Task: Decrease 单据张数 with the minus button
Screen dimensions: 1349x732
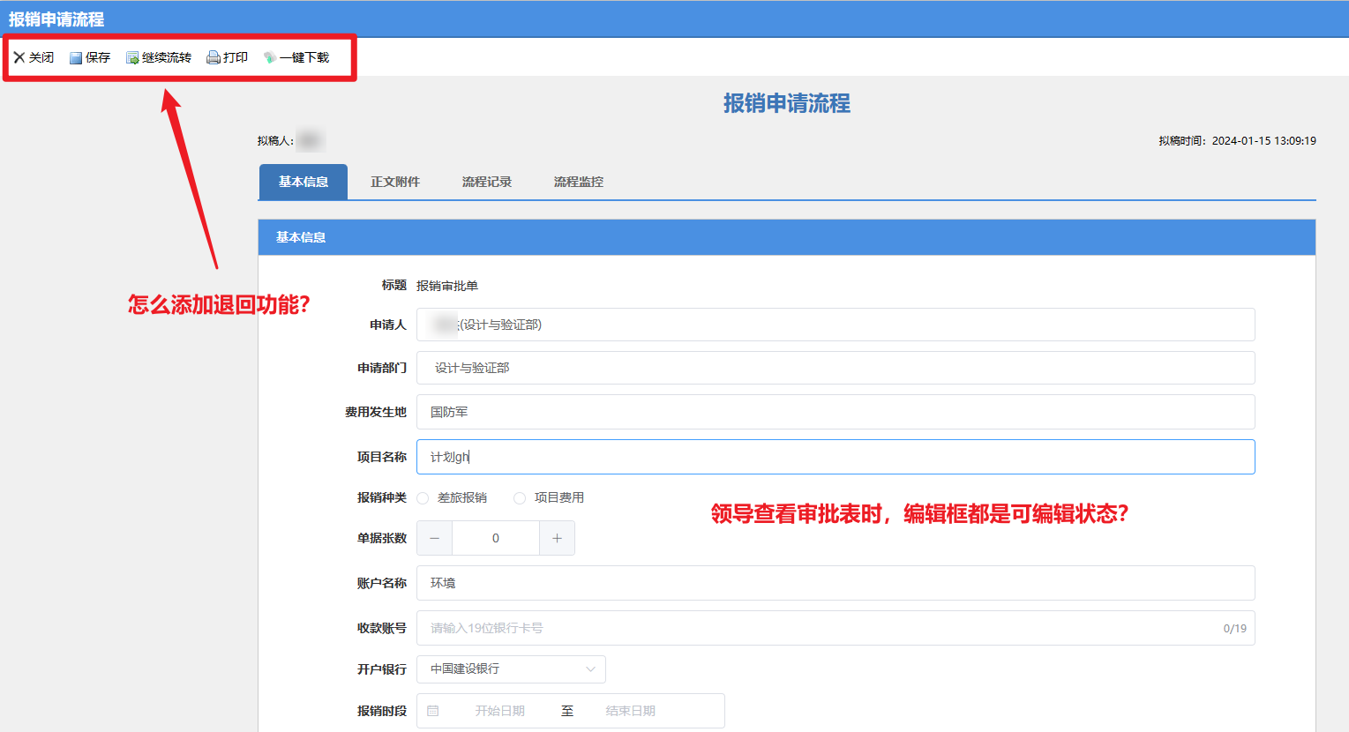Action: click(x=434, y=538)
